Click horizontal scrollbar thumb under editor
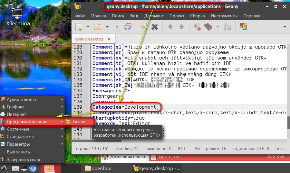 tap(97, 141)
